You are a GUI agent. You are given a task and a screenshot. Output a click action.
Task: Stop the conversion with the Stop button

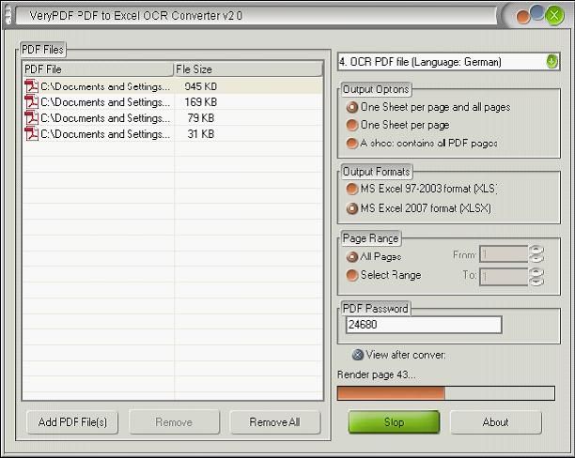[394, 422]
